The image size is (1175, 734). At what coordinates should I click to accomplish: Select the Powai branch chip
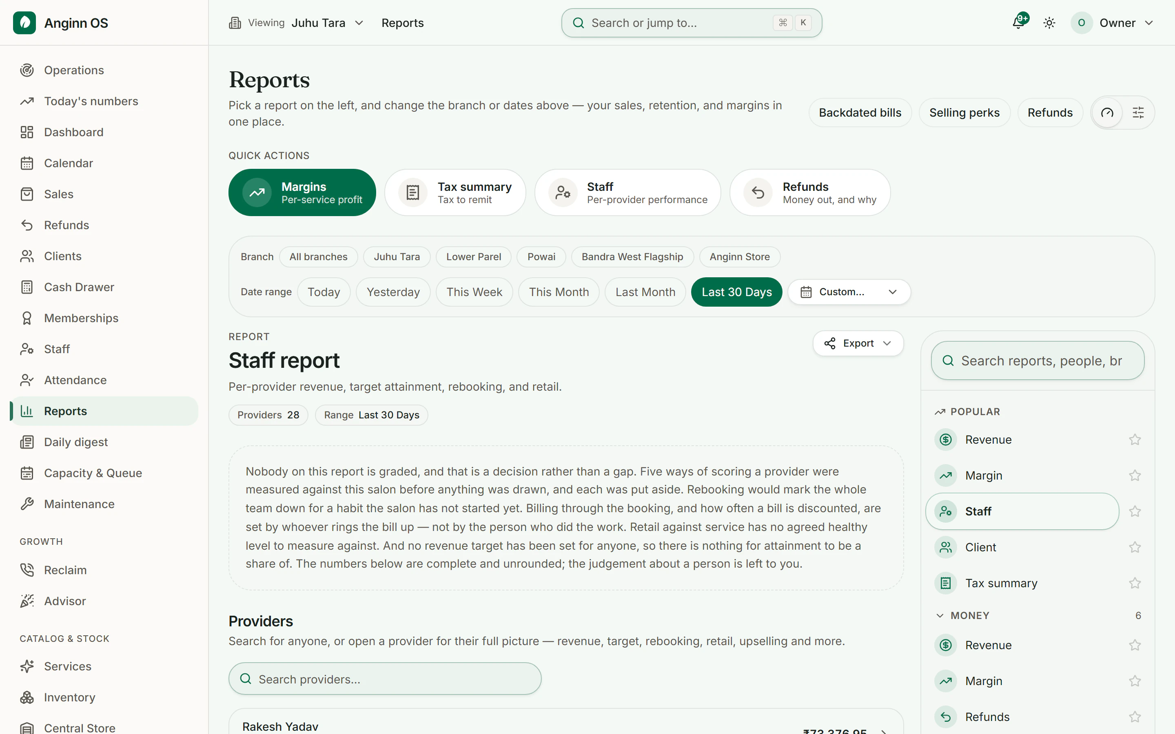(x=541, y=257)
